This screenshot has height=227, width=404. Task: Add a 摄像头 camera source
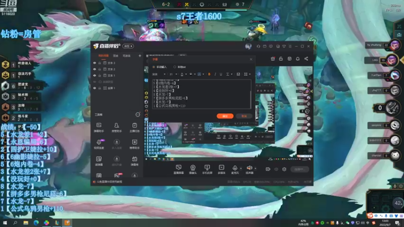coord(193,169)
